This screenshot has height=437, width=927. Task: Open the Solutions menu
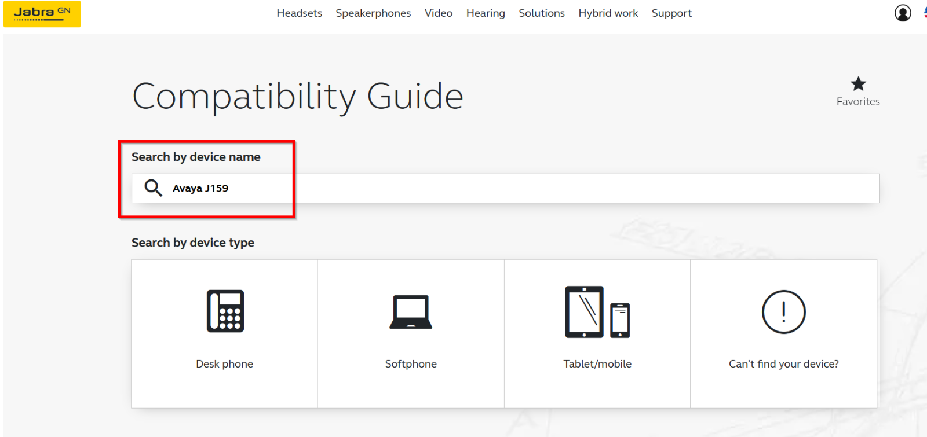(x=541, y=13)
